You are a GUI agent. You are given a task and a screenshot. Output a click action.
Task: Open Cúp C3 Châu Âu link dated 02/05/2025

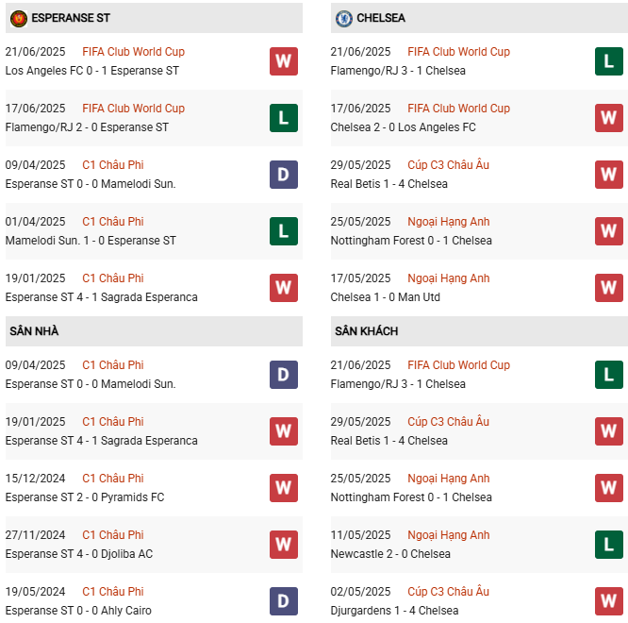448,592
